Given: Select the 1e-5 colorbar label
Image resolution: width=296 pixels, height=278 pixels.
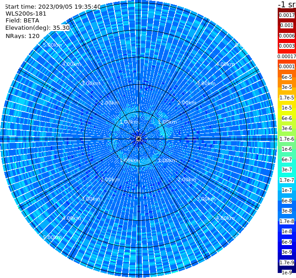Looking at the screenshot, I should (x=287, y=108).
